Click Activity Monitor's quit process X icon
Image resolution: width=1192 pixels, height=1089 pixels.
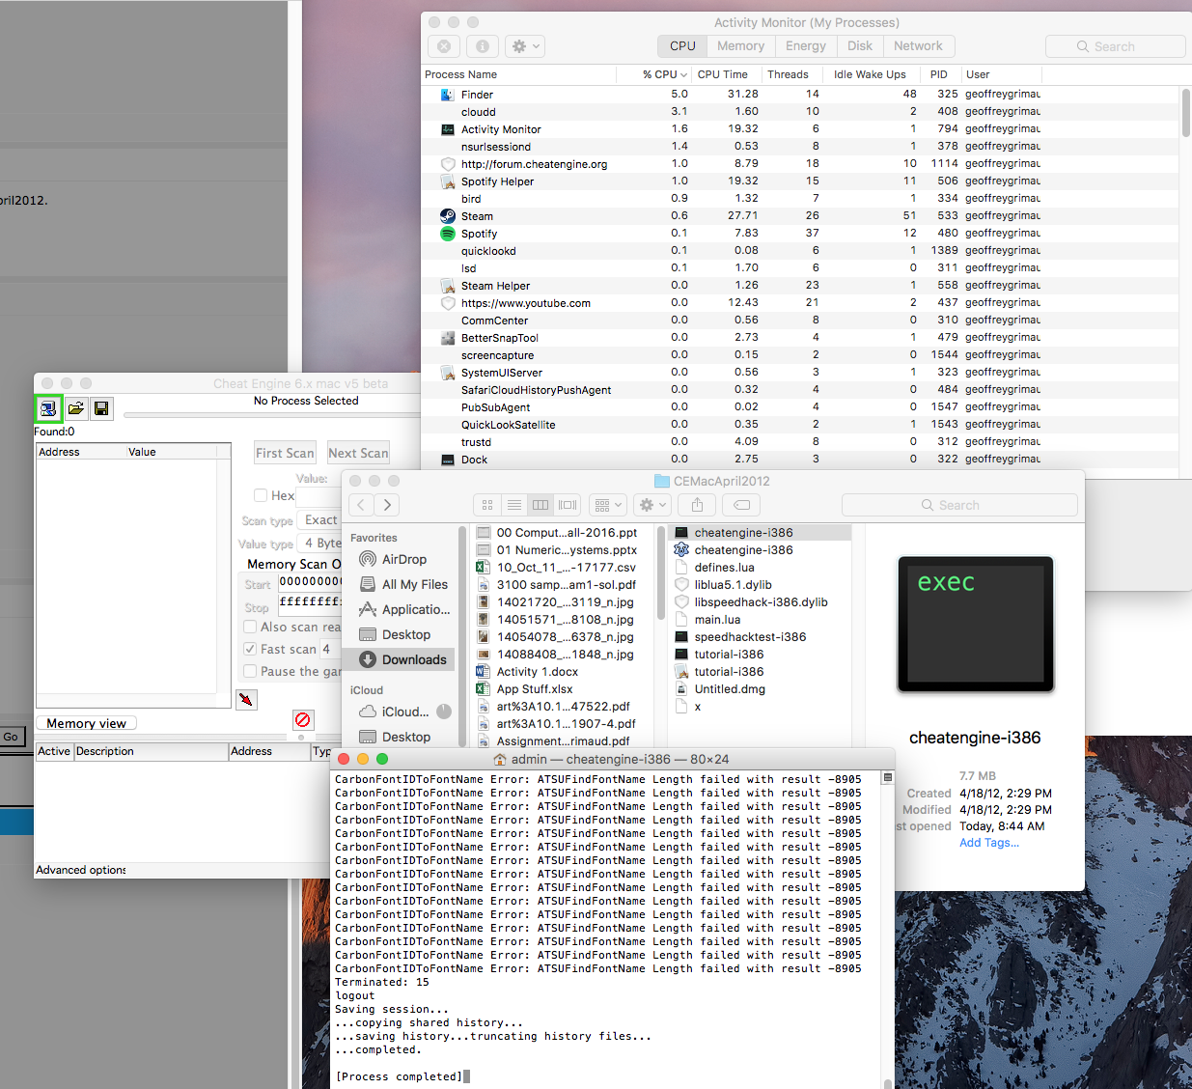click(444, 46)
